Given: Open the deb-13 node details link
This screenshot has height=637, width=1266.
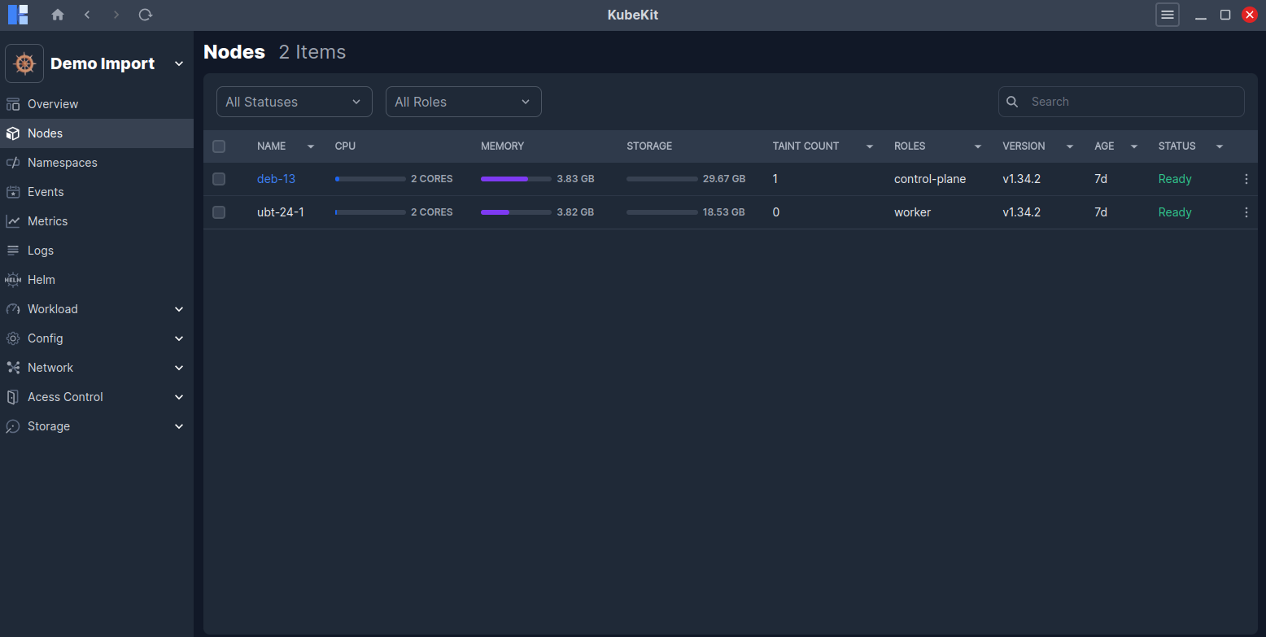Looking at the screenshot, I should click(276, 178).
